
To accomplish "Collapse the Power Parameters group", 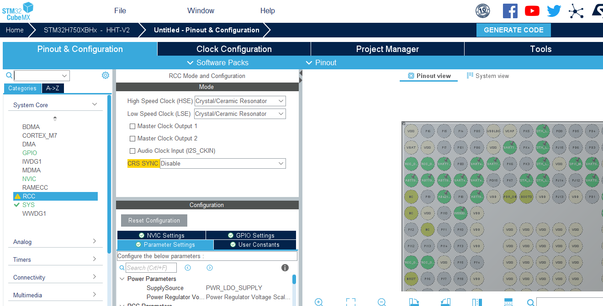I will point(122,279).
